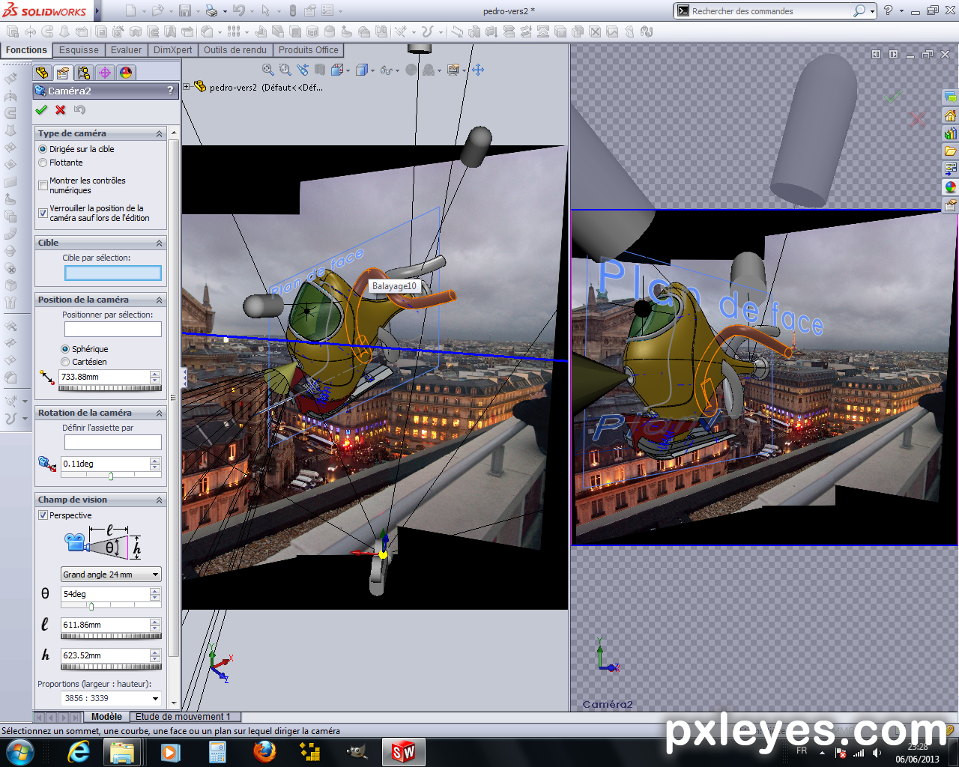Switch to DimXpert tab
This screenshot has width=959, height=767.
pyautogui.click(x=173, y=50)
